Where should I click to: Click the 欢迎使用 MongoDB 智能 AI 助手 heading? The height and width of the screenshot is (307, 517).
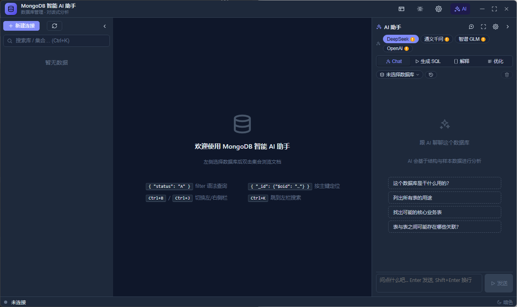tap(242, 146)
